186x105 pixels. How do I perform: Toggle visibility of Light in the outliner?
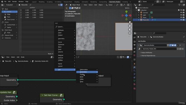click(x=181, y=15)
